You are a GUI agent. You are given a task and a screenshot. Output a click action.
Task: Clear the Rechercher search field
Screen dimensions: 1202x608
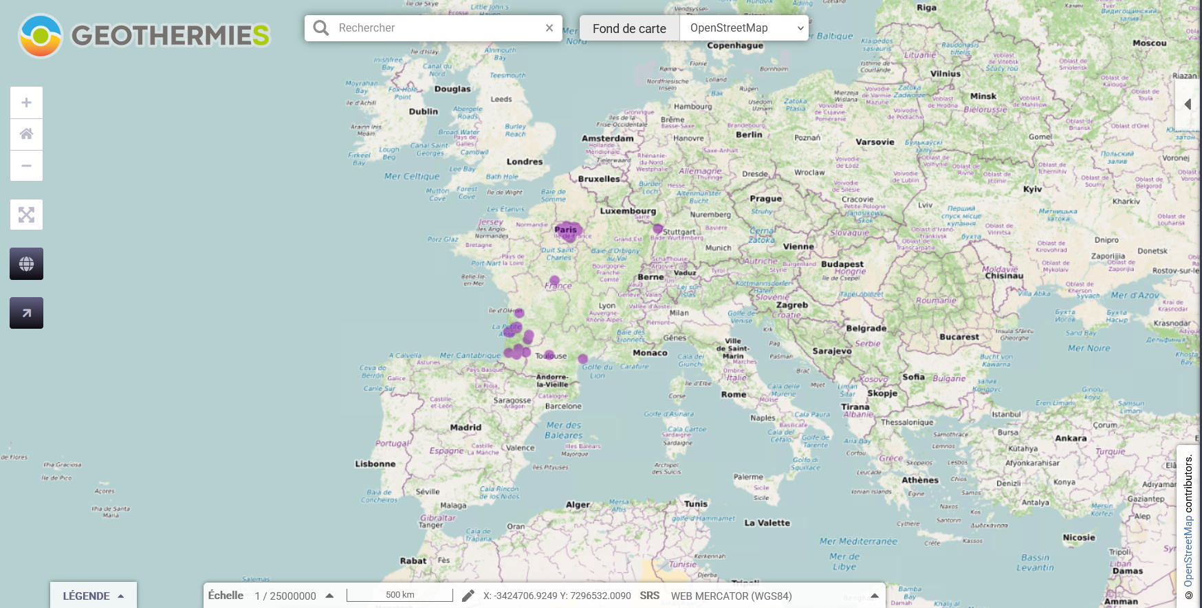(549, 28)
